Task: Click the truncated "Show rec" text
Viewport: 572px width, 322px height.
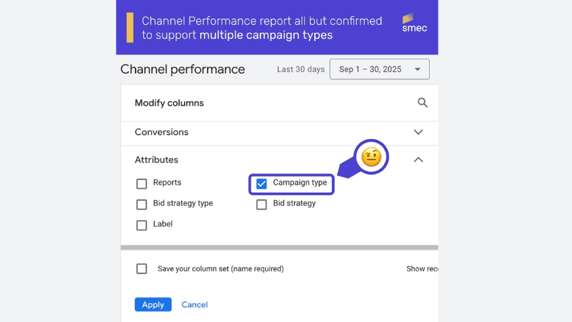Action: tap(422, 269)
